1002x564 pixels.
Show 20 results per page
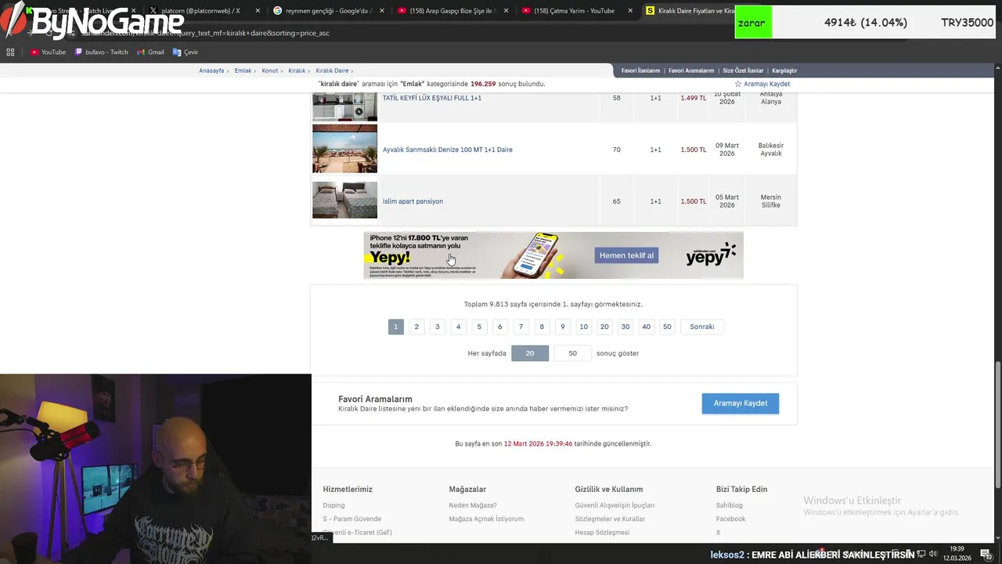click(x=530, y=353)
